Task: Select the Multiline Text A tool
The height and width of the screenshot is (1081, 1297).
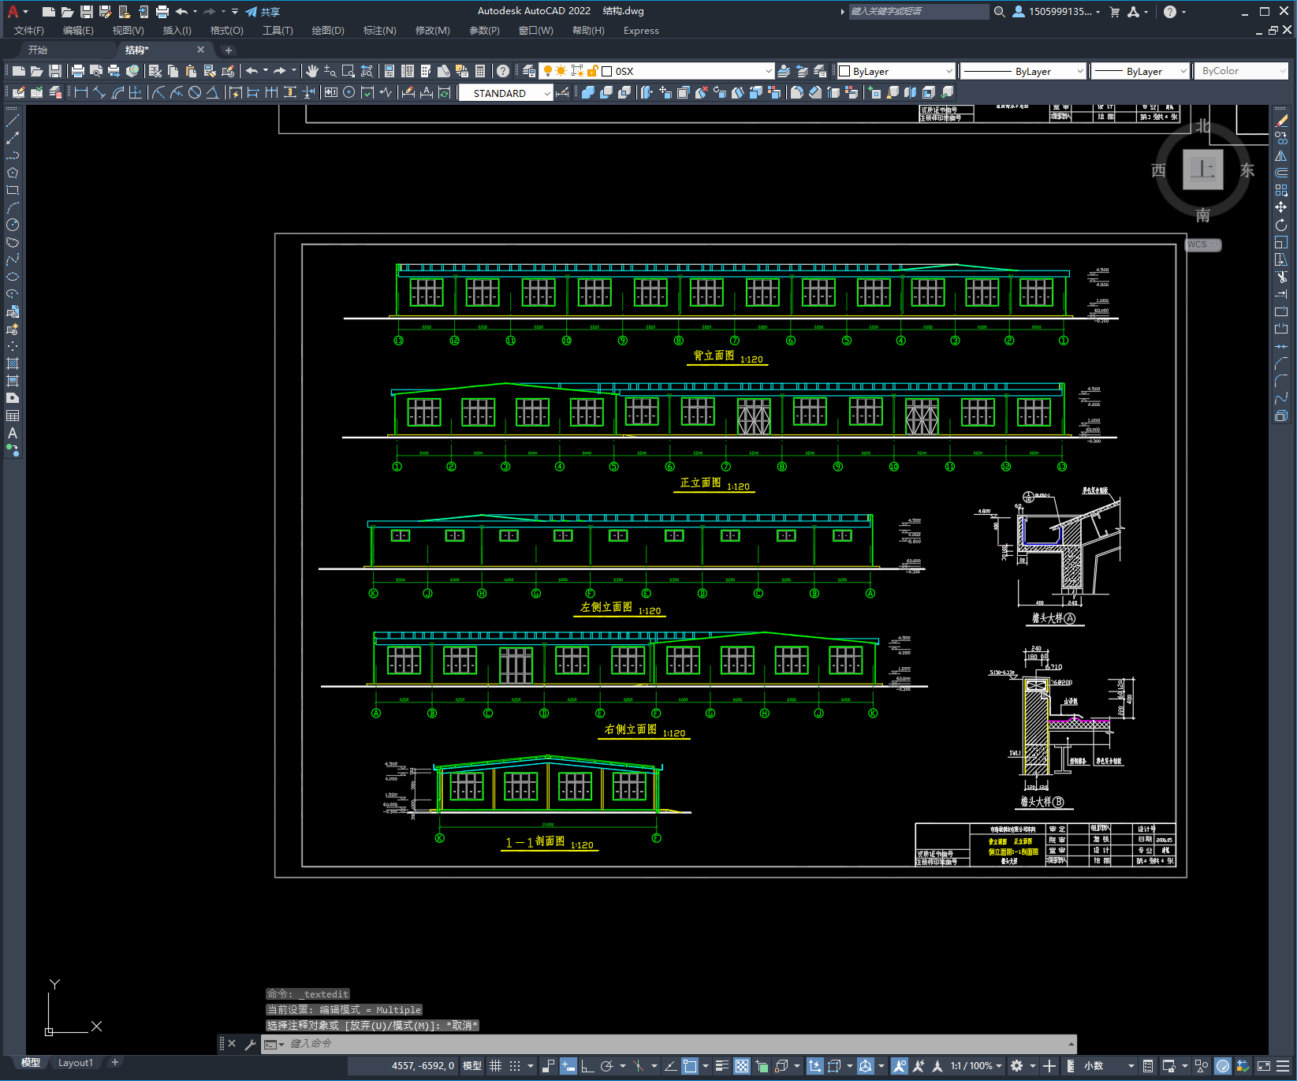Action: [x=13, y=433]
